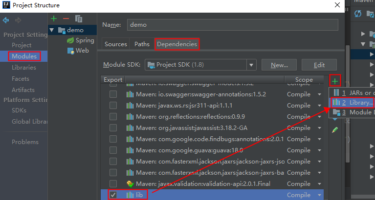Check Export for validation-api:2.0.1.Final
The image size is (375, 200).
[x=113, y=184]
